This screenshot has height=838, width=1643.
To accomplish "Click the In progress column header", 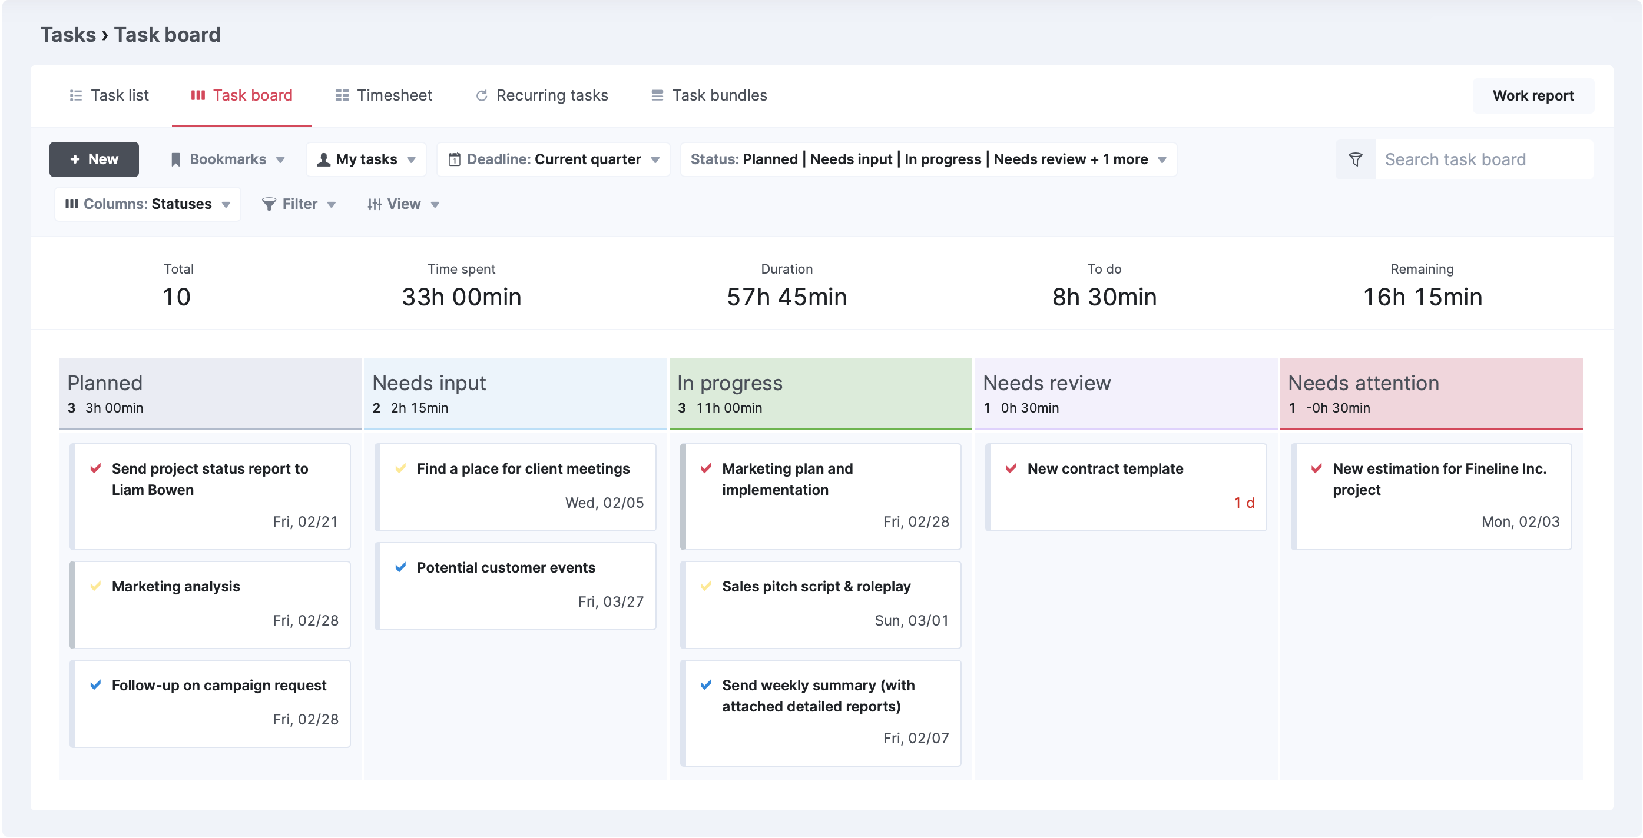I will point(820,394).
